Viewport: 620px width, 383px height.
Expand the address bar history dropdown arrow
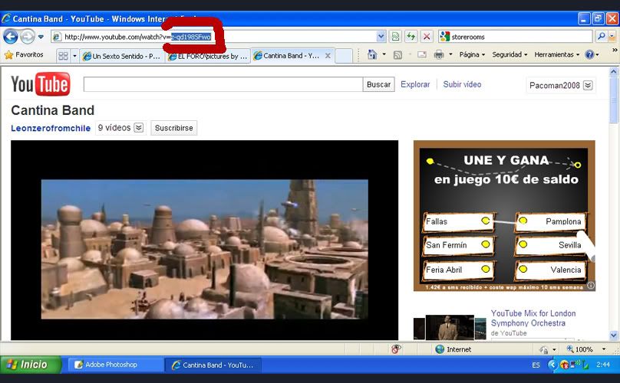(381, 37)
